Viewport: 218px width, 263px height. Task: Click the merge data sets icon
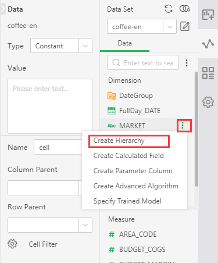click(x=185, y=9)
